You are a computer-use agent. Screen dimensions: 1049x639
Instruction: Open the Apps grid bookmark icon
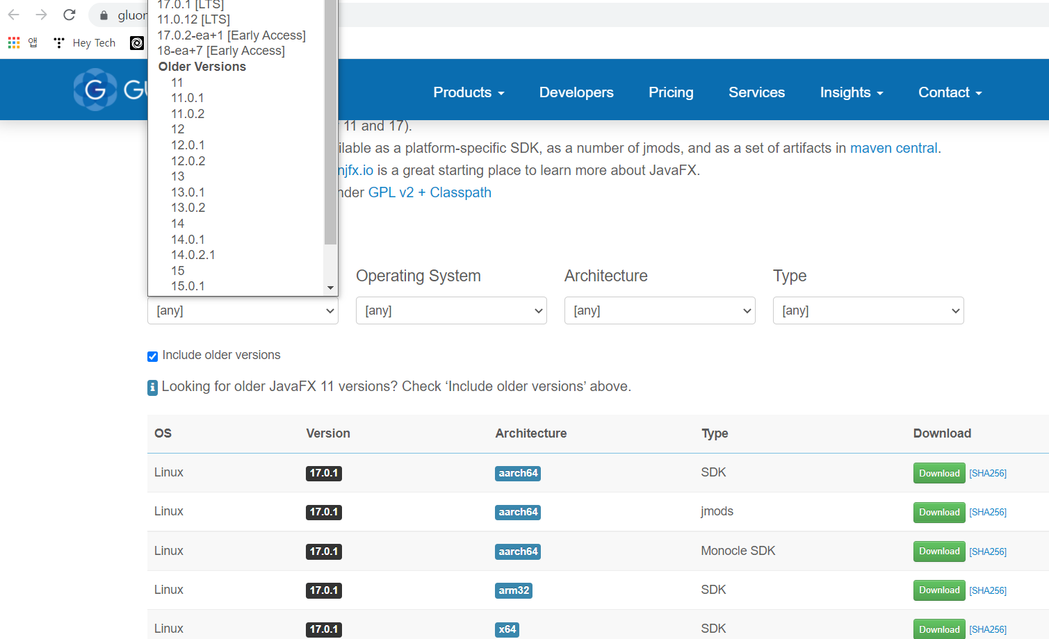click(x=14, y=43)
